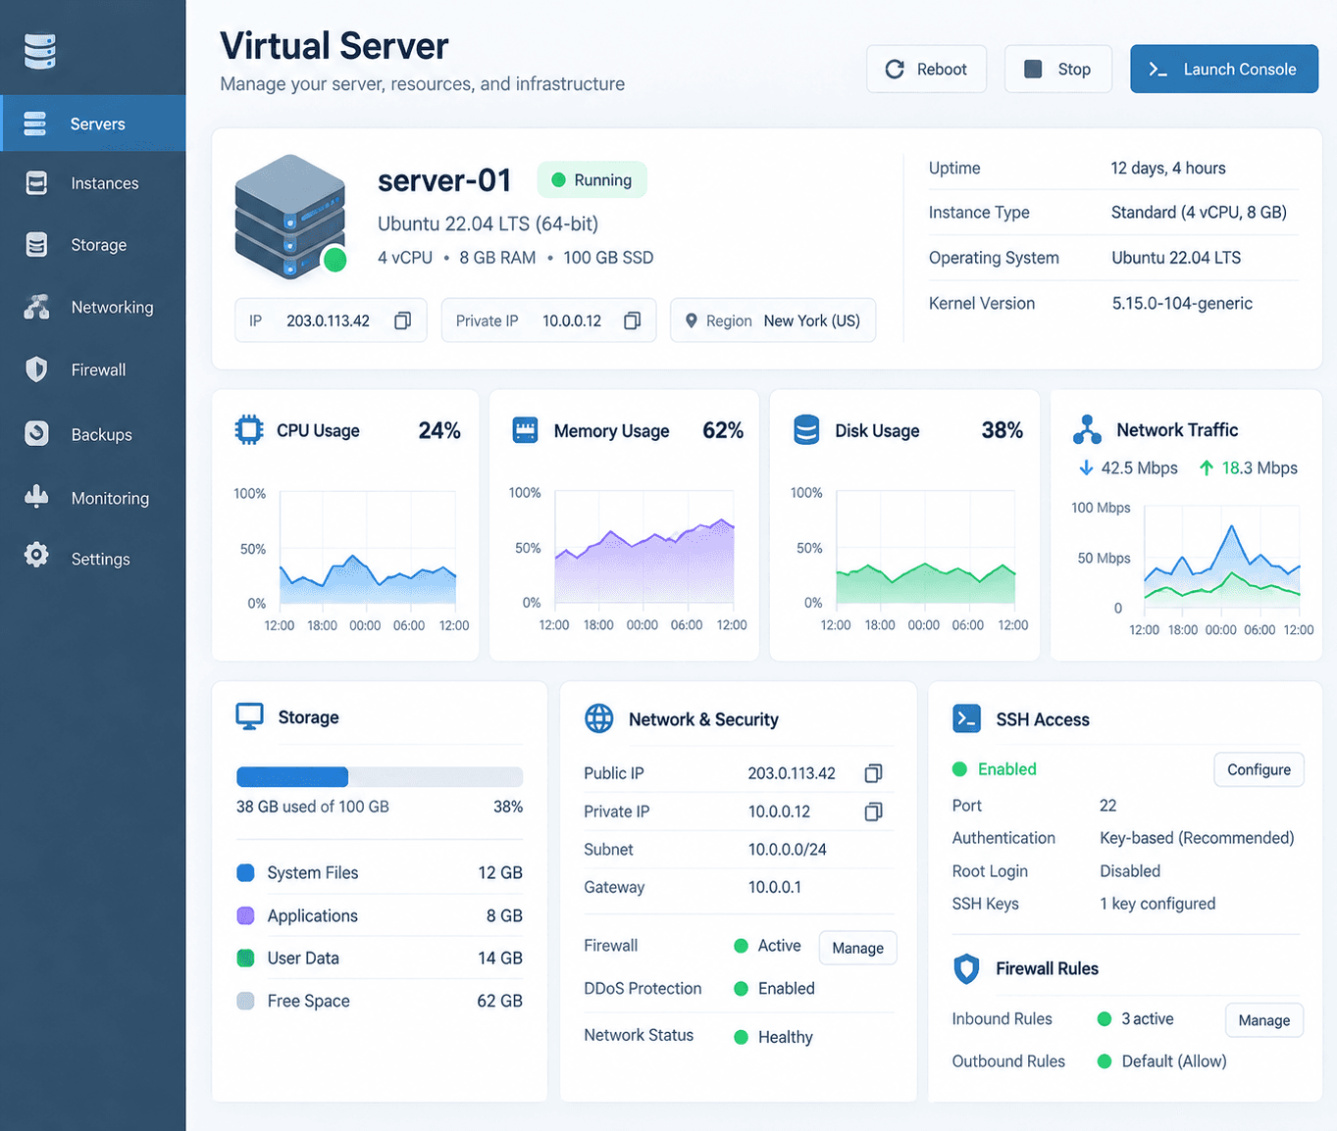Go to Storage in the sidebar

point(93,245)
